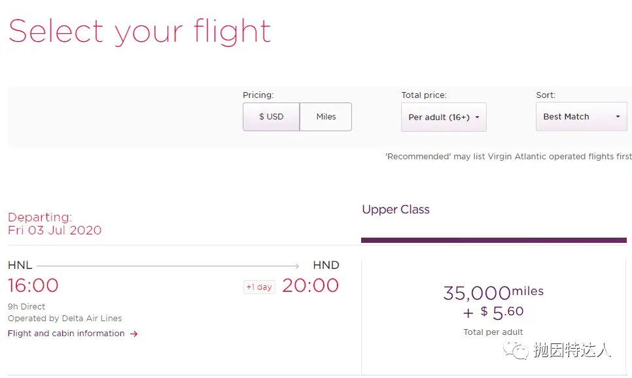The width and height of the screenshot is (632, 378).
Task: Click the arrow in the Best Match dropdown
Action: tap(618, 117)
